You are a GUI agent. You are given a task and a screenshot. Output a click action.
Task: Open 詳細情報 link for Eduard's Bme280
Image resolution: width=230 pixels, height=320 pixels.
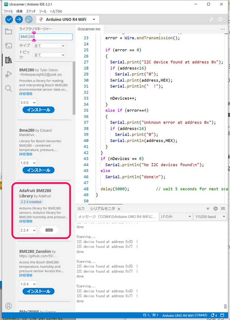point(26,154)
